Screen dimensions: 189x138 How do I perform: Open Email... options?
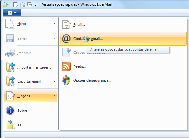(123, 25)
